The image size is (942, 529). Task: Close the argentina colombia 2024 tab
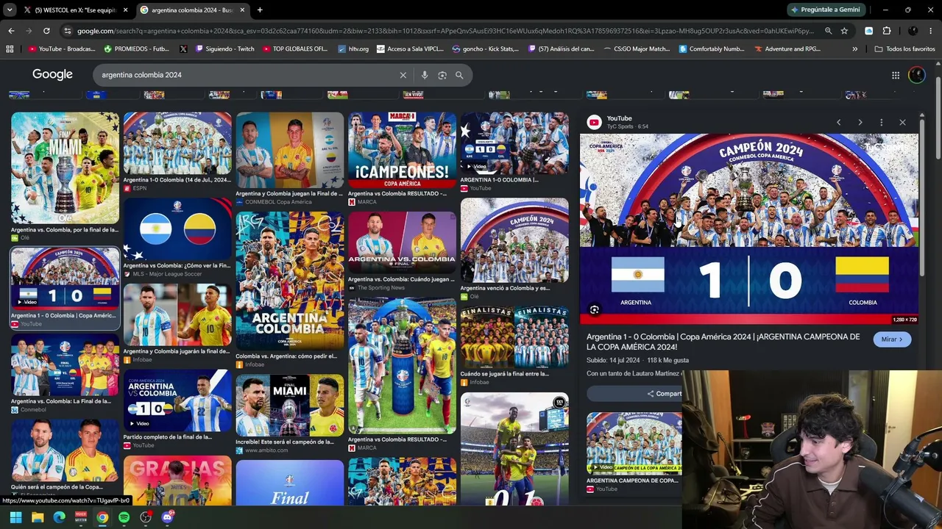click(242, 10)
